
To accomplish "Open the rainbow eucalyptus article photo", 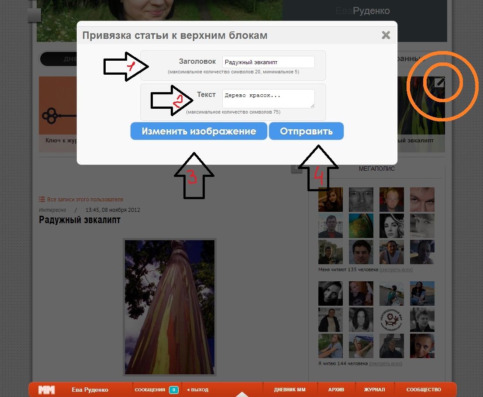I will coord(169,307).
